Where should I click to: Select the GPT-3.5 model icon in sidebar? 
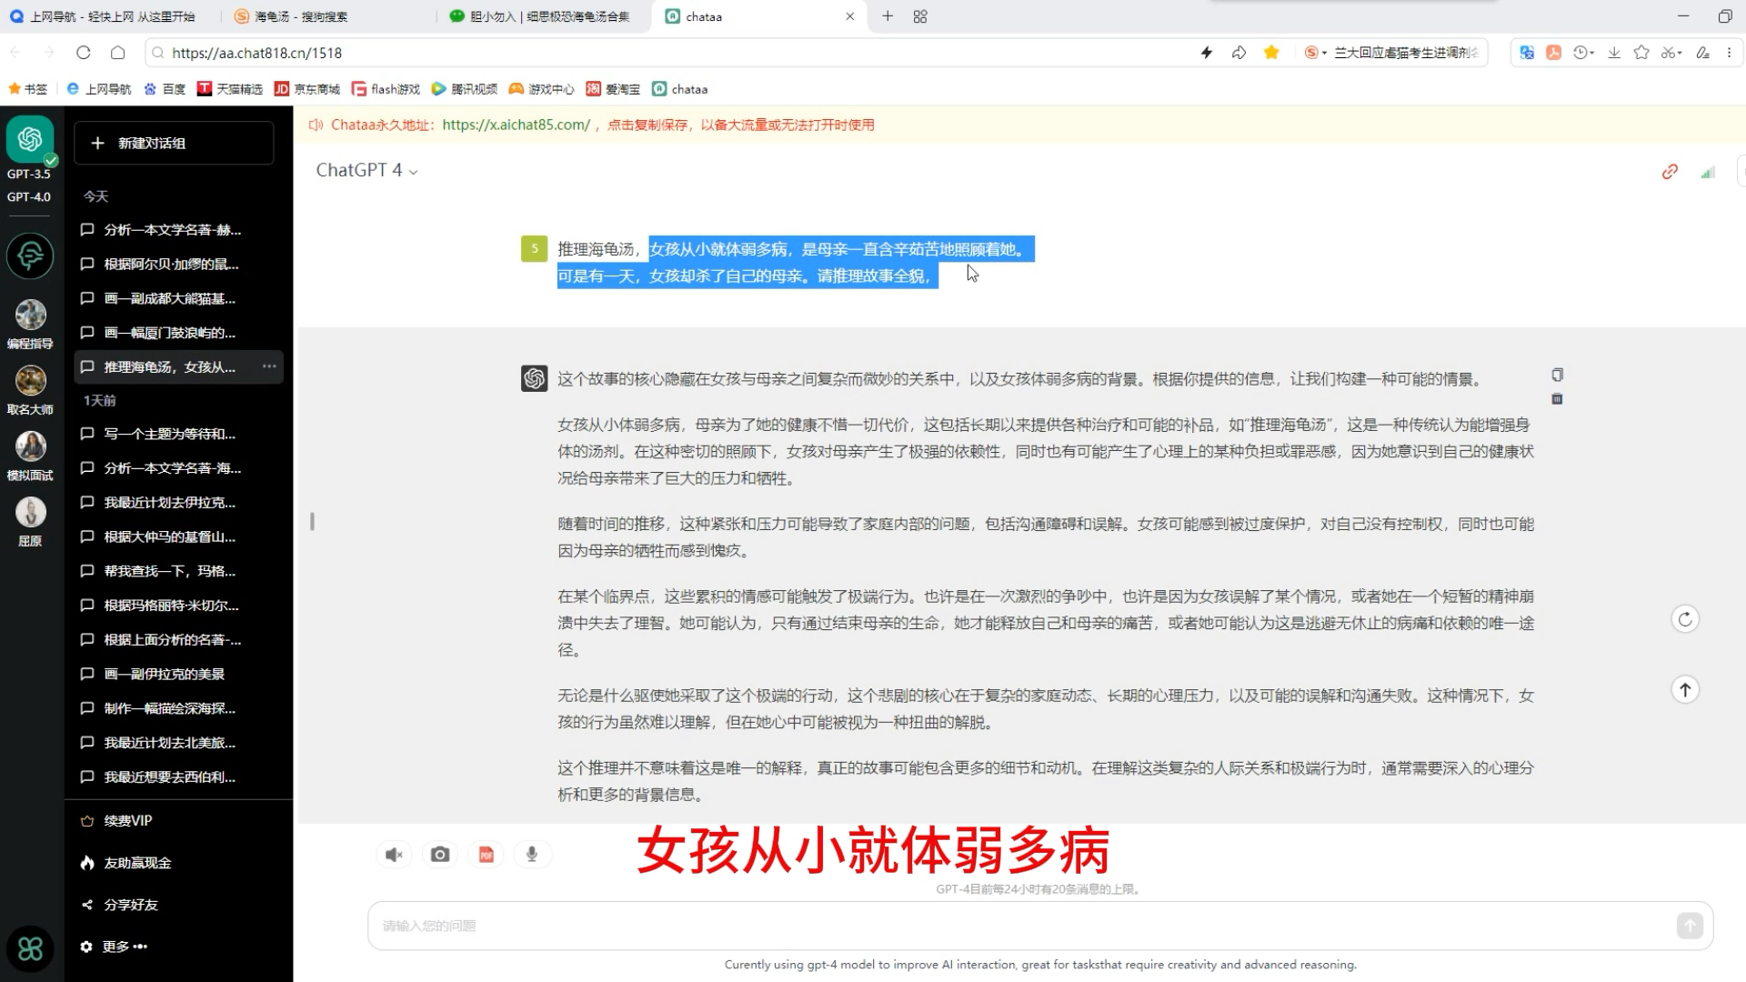(x=30, y=139)
